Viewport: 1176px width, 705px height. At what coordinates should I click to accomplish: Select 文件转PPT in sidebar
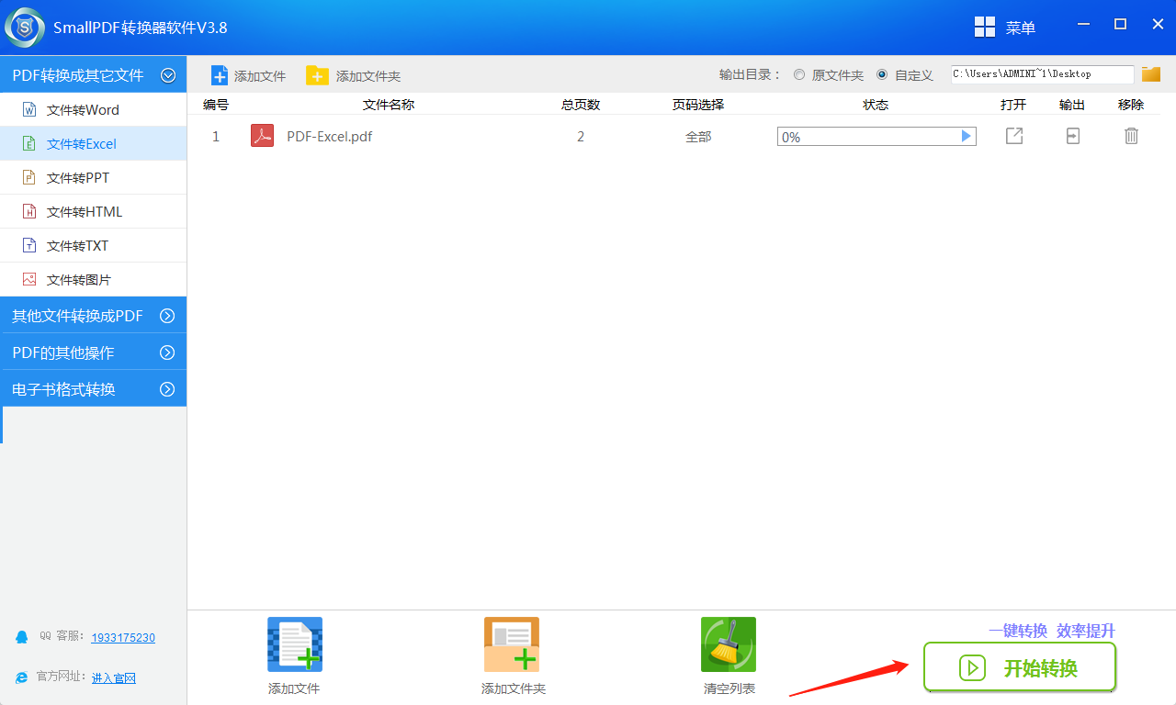point(93,178)
